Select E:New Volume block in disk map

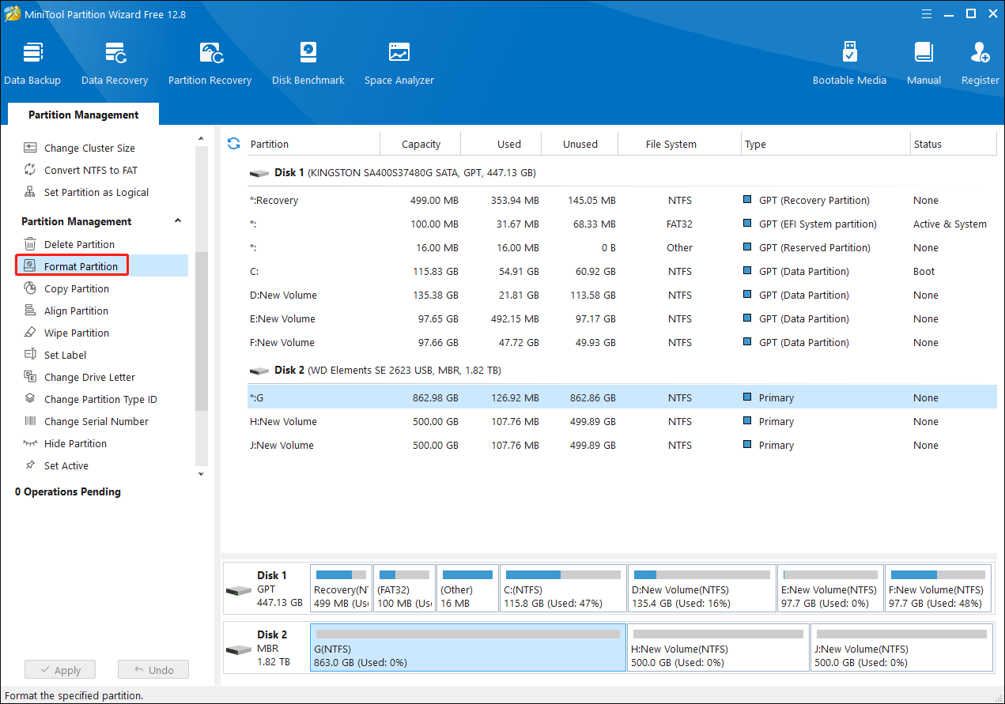coord(830,589)
